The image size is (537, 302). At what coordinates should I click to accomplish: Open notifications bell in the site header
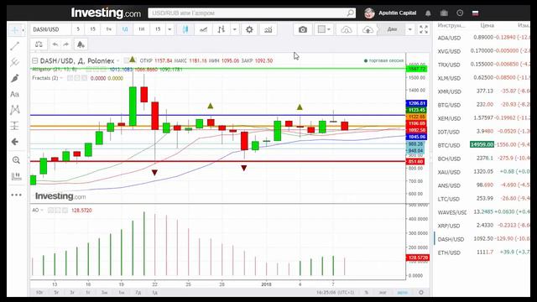[428, 13]
